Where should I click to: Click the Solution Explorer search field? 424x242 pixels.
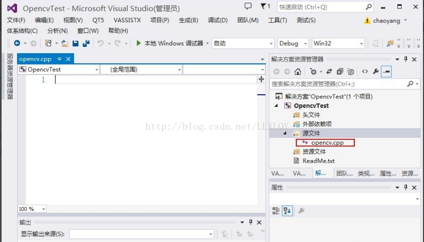tap(338, 84)
